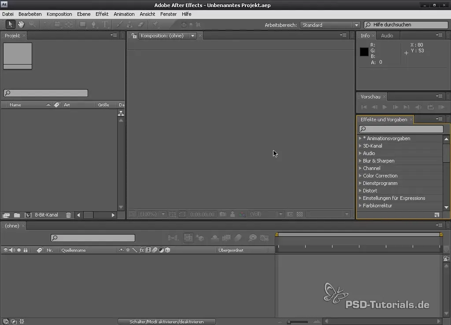Click new effect preset icon in Effekte panel
Screen dimensions: 451x325
tap(436, 215)
